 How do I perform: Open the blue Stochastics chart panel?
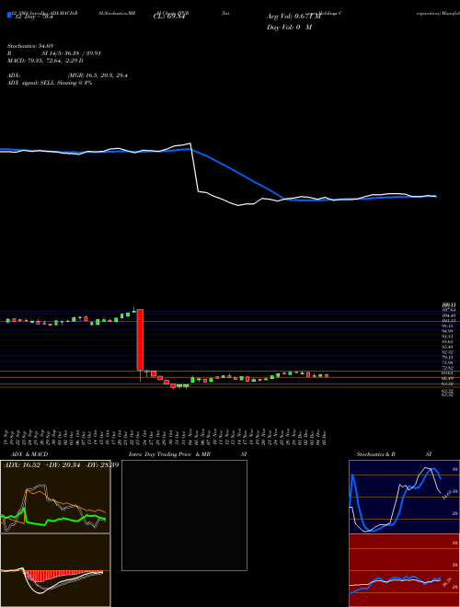[404, 497]
